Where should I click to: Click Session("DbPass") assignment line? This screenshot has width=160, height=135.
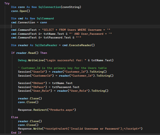tap(49, 87)
